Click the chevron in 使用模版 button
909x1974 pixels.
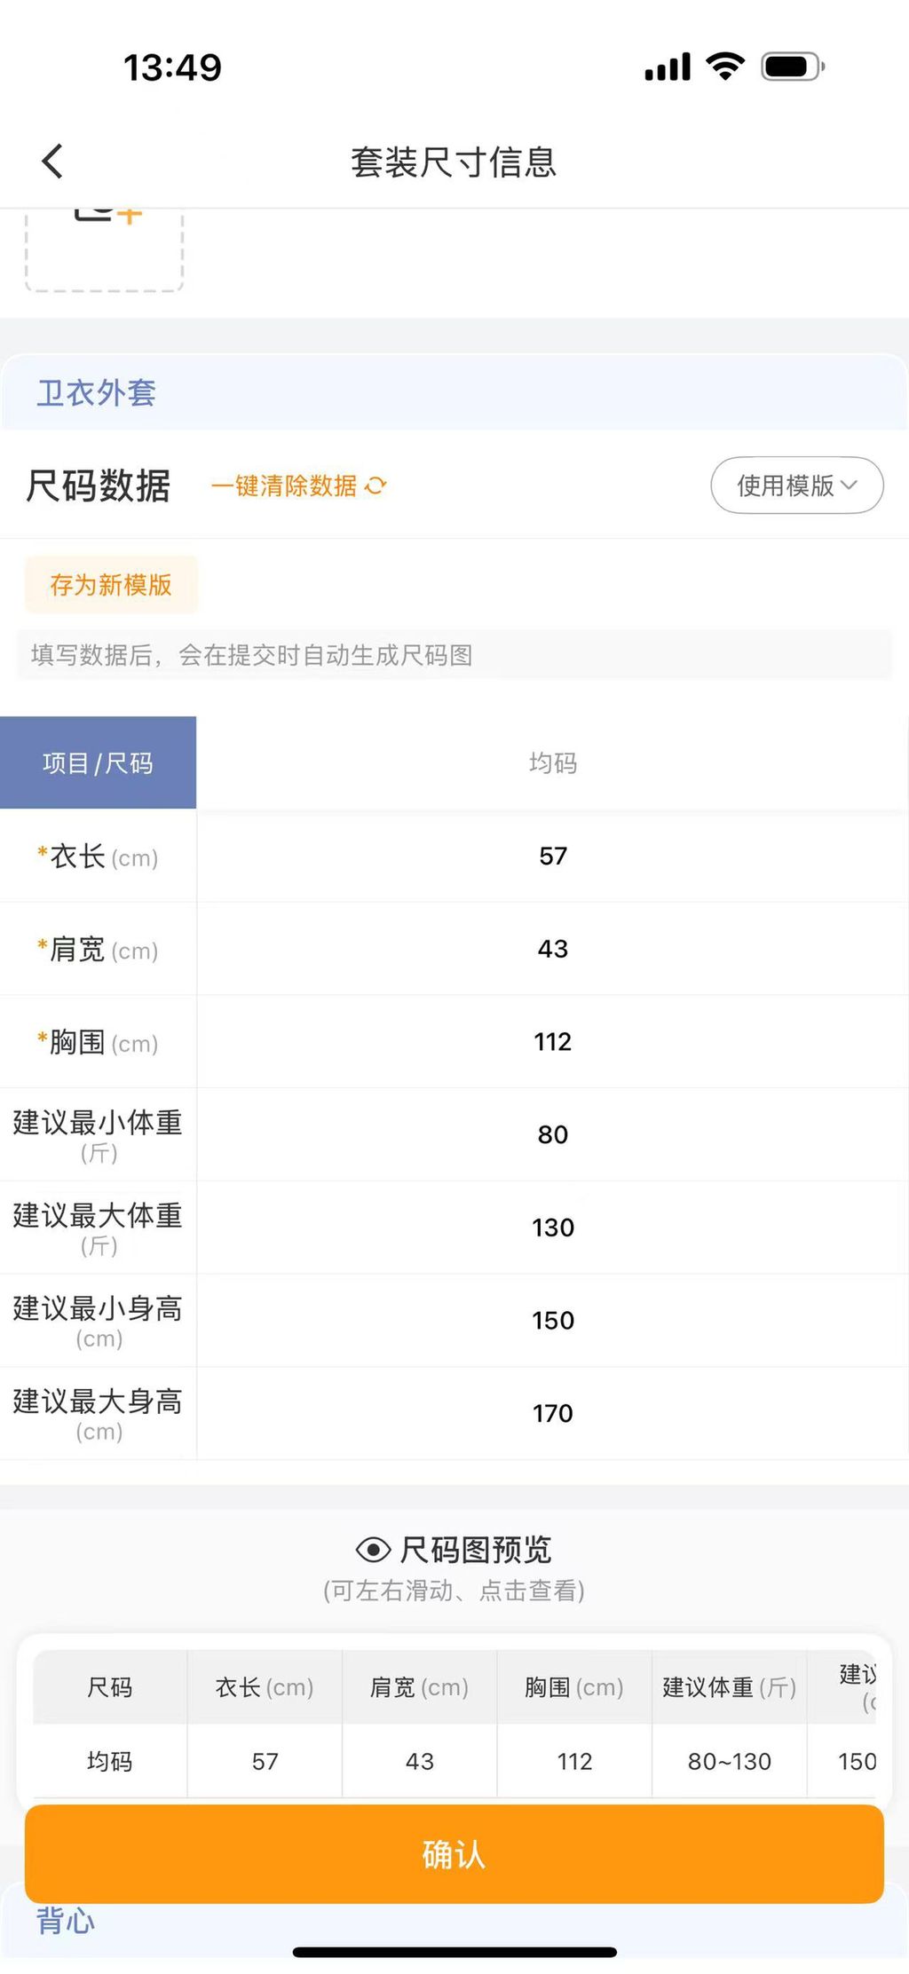click(849, 486)
